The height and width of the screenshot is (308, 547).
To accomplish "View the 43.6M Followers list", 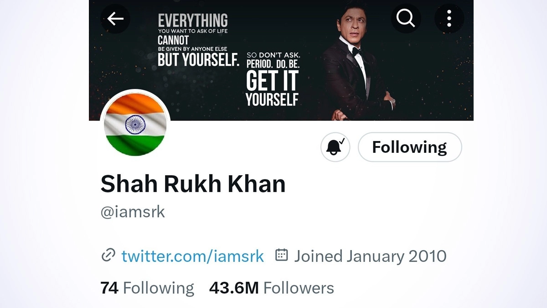I will click(271, 288).
